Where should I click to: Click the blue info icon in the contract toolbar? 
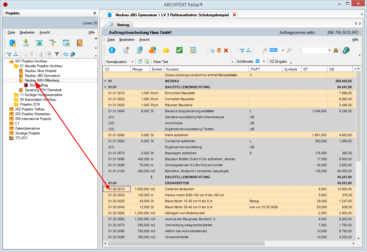click(112, 50)
